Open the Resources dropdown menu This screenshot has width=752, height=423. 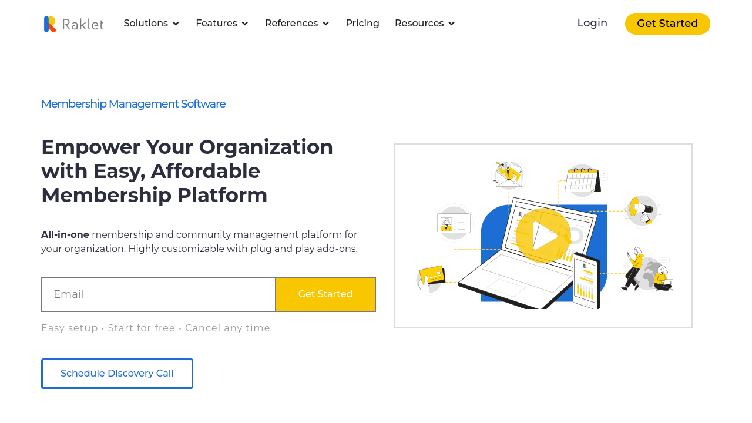(x=425, y=23)
